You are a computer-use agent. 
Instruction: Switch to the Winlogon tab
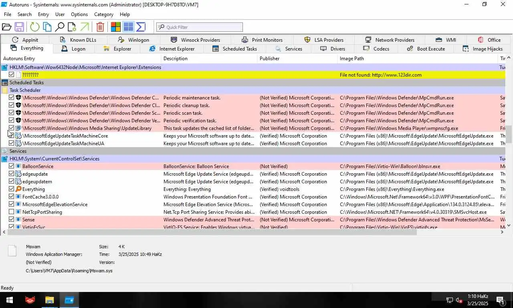pos(133,40)
